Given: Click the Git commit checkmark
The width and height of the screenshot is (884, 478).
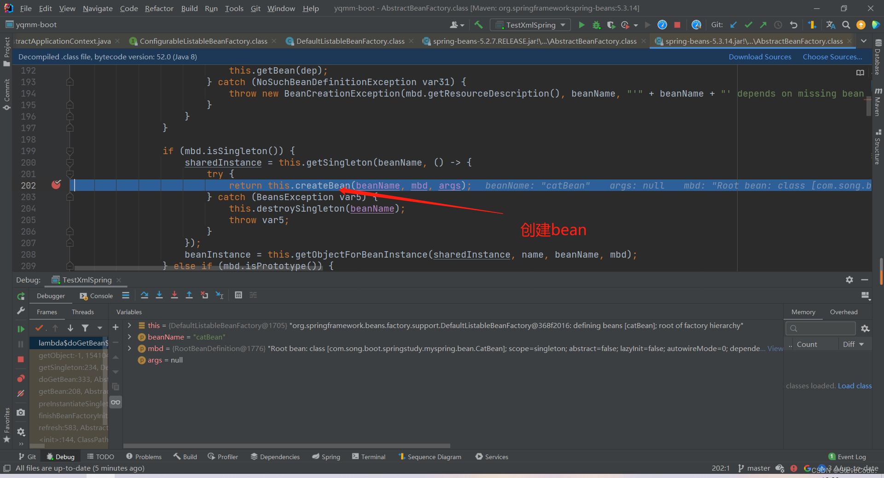Looking at the screenshot, I should pyautogui.click(x=748, y=25).
